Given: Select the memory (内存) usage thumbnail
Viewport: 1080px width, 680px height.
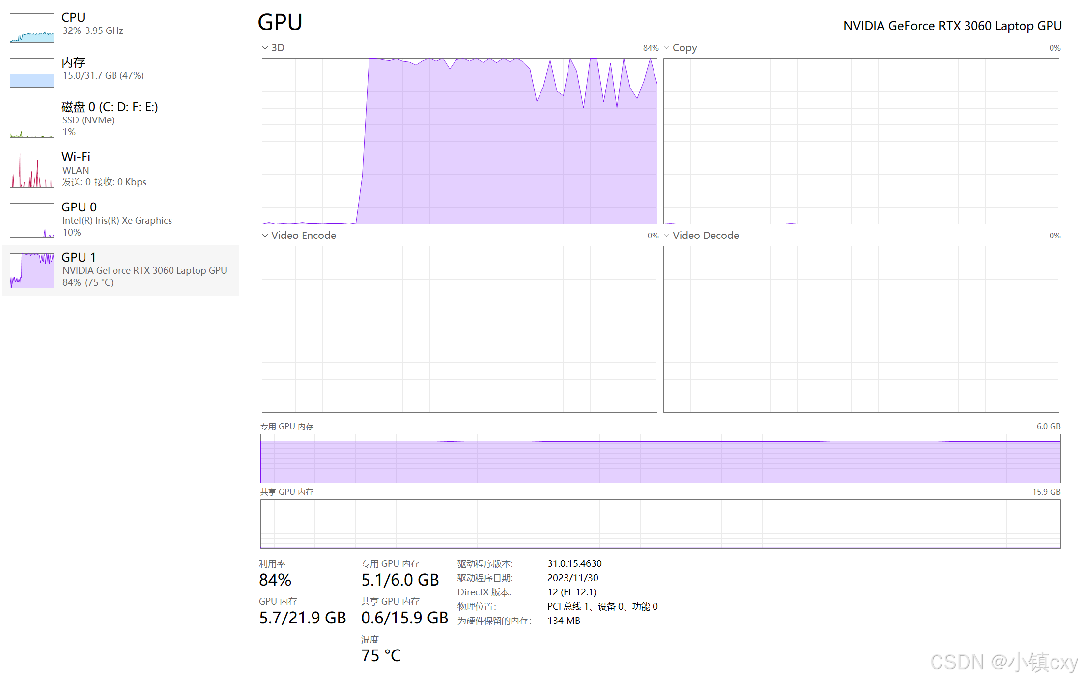Looking at the screenshot, I should pos(32,73).
